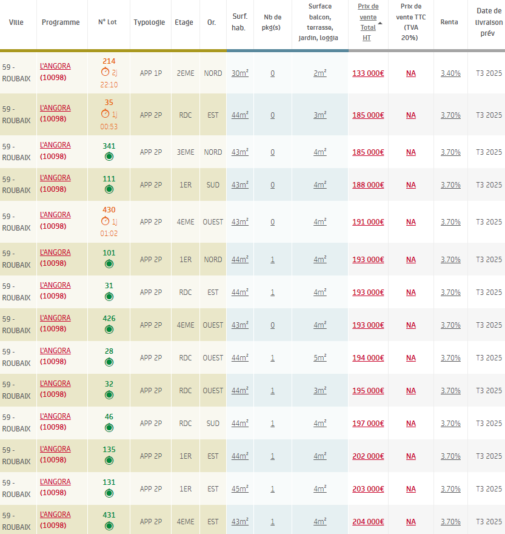505x534 pixels.
Task: Click the 45m² living area for lot 131
Action: [x=240, y=488]
